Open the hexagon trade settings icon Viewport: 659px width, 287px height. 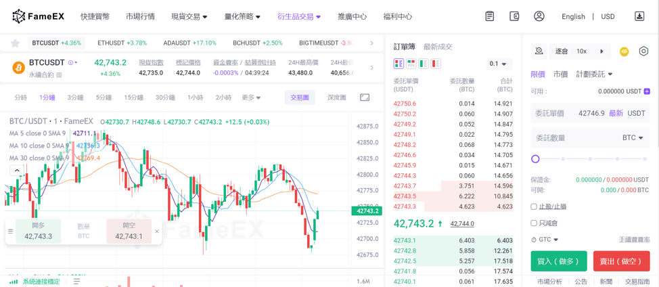pyautogui.click(x=643, y=51)
